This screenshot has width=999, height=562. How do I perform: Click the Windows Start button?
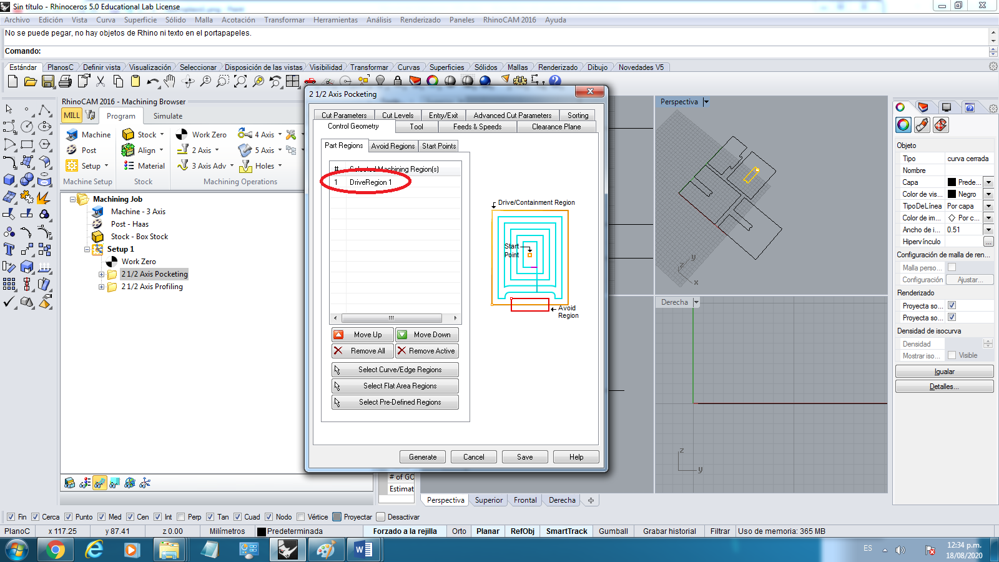coord(16,550)
